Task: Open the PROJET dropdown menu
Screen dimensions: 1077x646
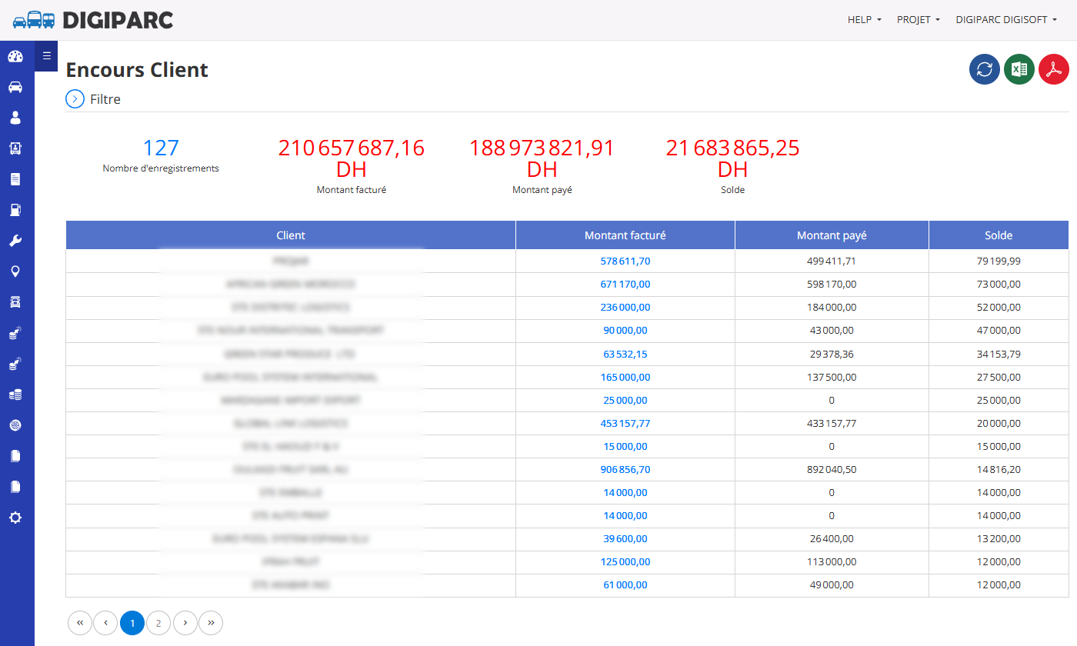Action: [919, 20]
